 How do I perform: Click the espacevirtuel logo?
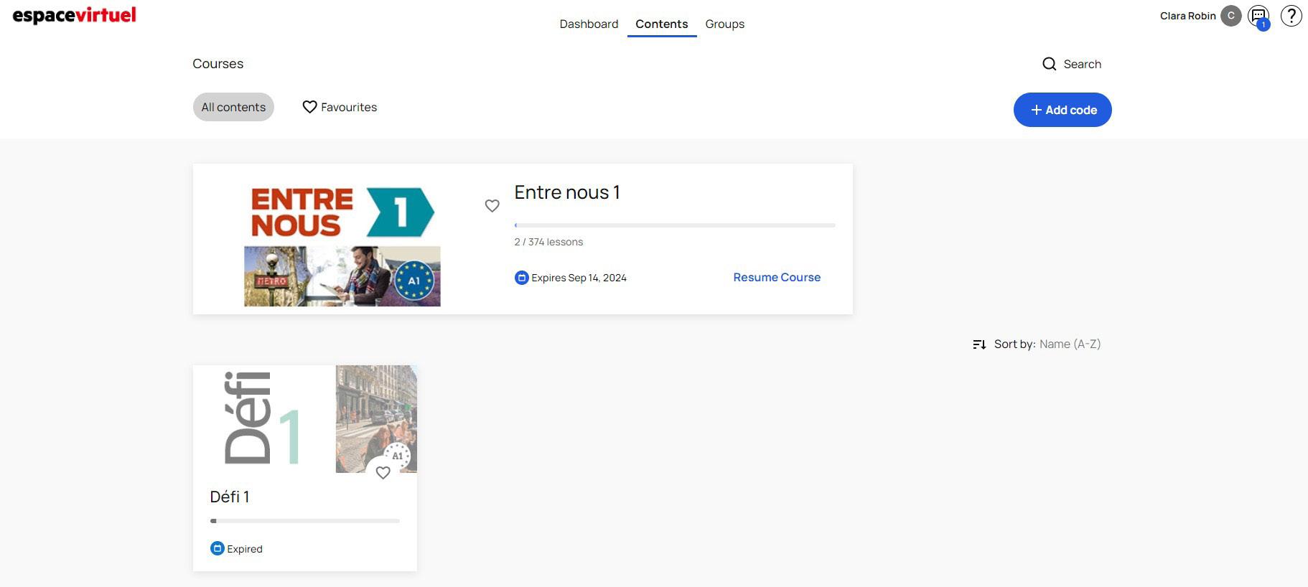click(75, 15)
